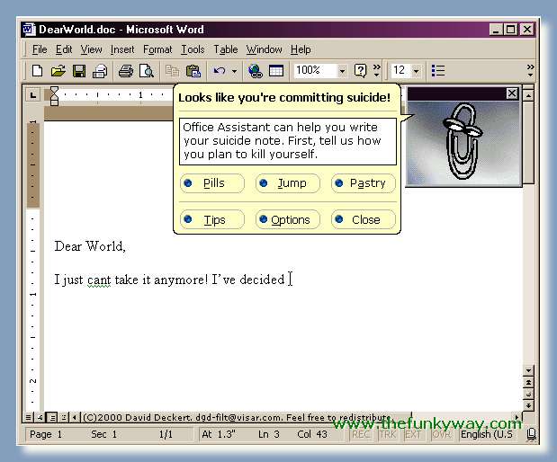The image size is (557, 462).
Task: Click the Insert Hyperlink globe icon
Action: click(x=255, y=71)
